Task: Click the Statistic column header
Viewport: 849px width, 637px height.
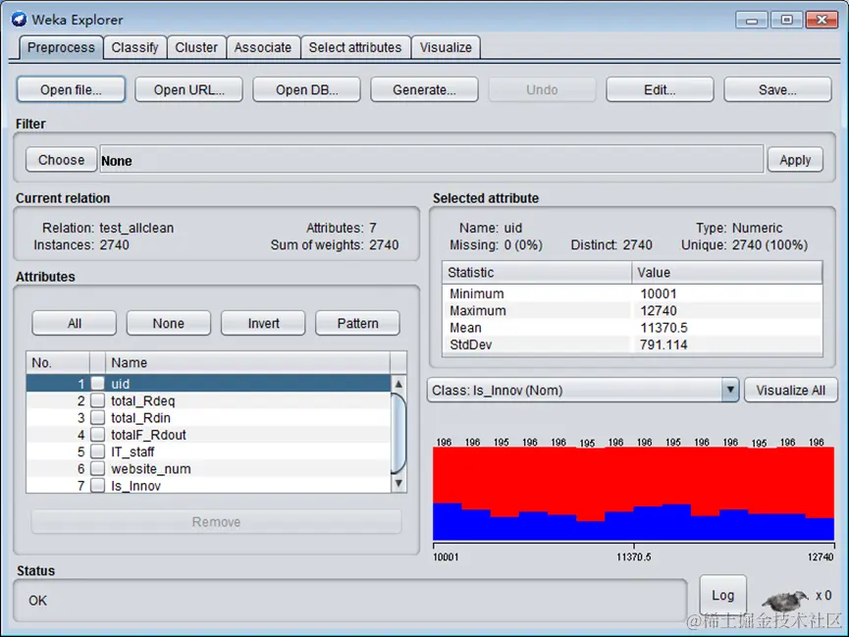Action: (537, 272)
